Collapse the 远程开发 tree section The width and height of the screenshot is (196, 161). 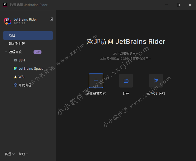[6, 52]
